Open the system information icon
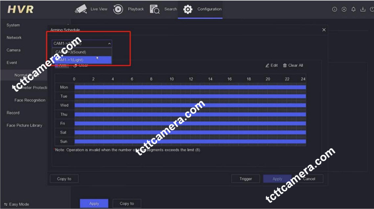The image size is (374, 209). point(335,10)
